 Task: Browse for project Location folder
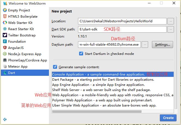pyautogui.click(x=171, y=21)
